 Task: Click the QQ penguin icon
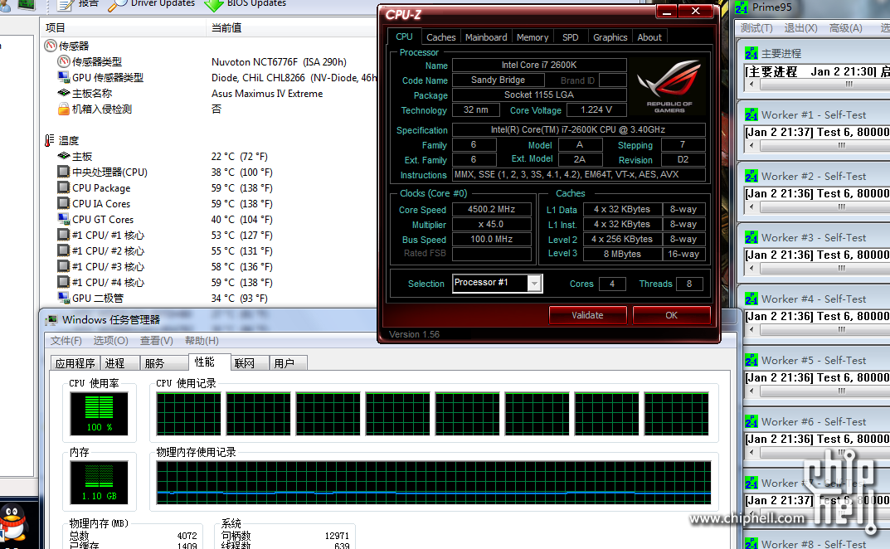14,522
